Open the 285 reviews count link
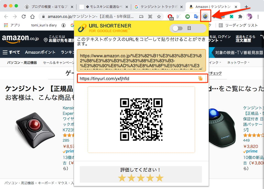This screenshot has height=189, width=264. coord(66,140)
